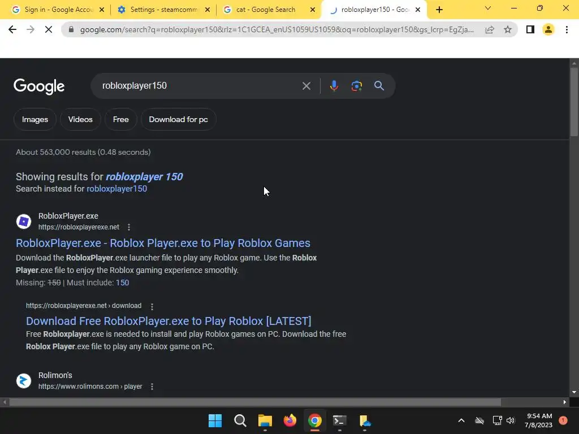The height and width of the screenshot is (434, 579).
Task: Click the robloxplayer 150 corrected query link
Action: coord(144,177)
